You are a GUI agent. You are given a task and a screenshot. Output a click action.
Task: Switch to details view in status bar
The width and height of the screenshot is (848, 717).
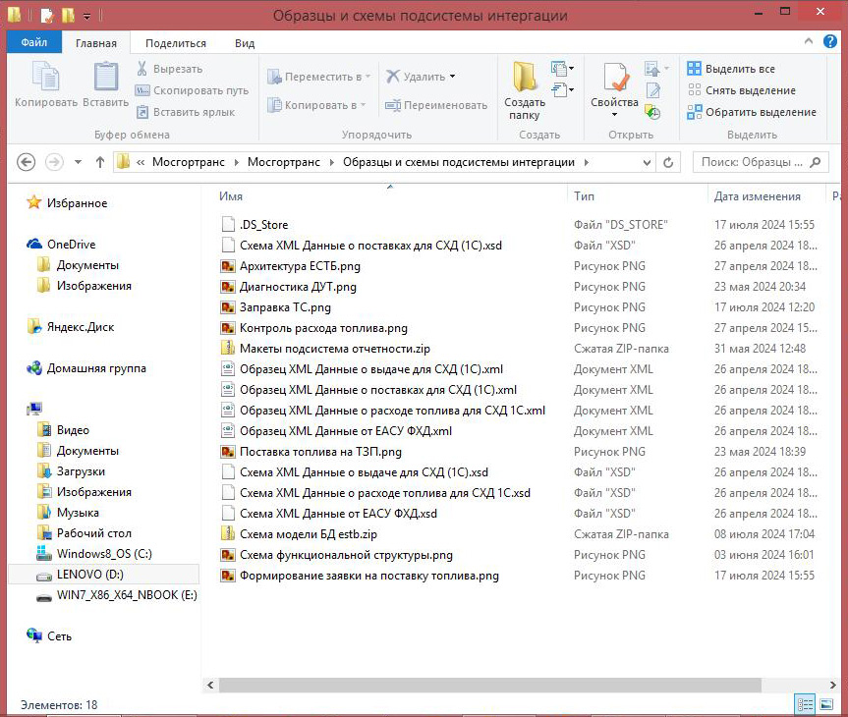[805, 704]
